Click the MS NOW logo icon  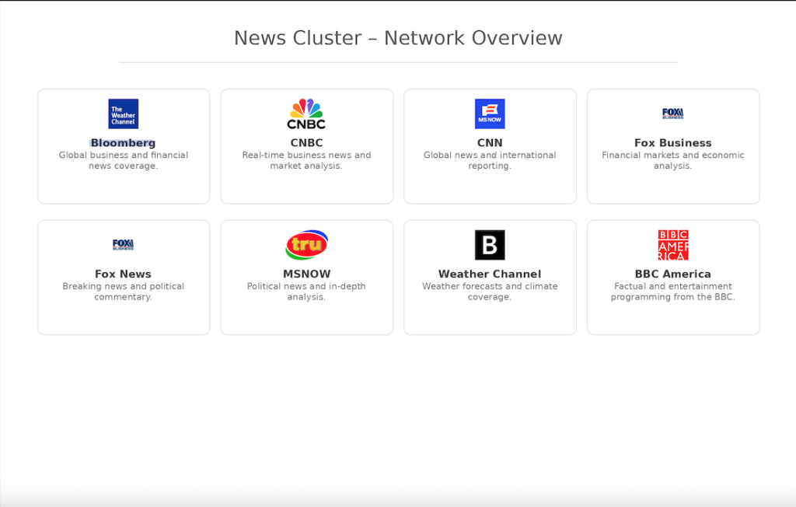click(490, 114)
